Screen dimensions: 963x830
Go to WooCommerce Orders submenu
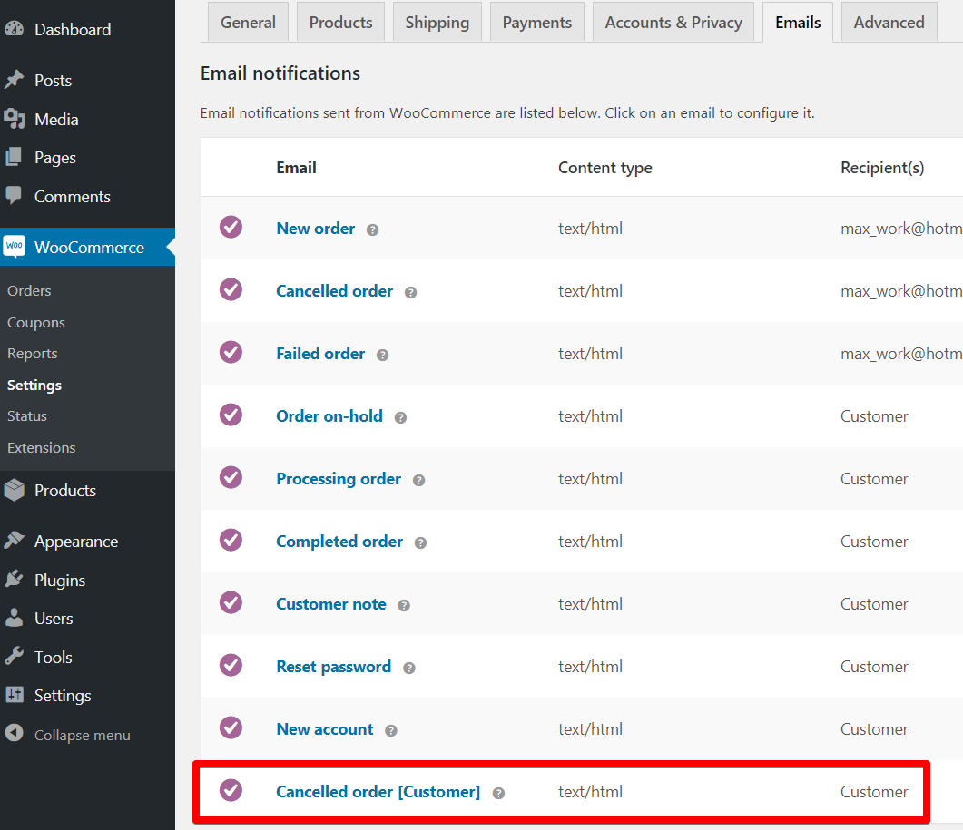[x=29, y=290]
